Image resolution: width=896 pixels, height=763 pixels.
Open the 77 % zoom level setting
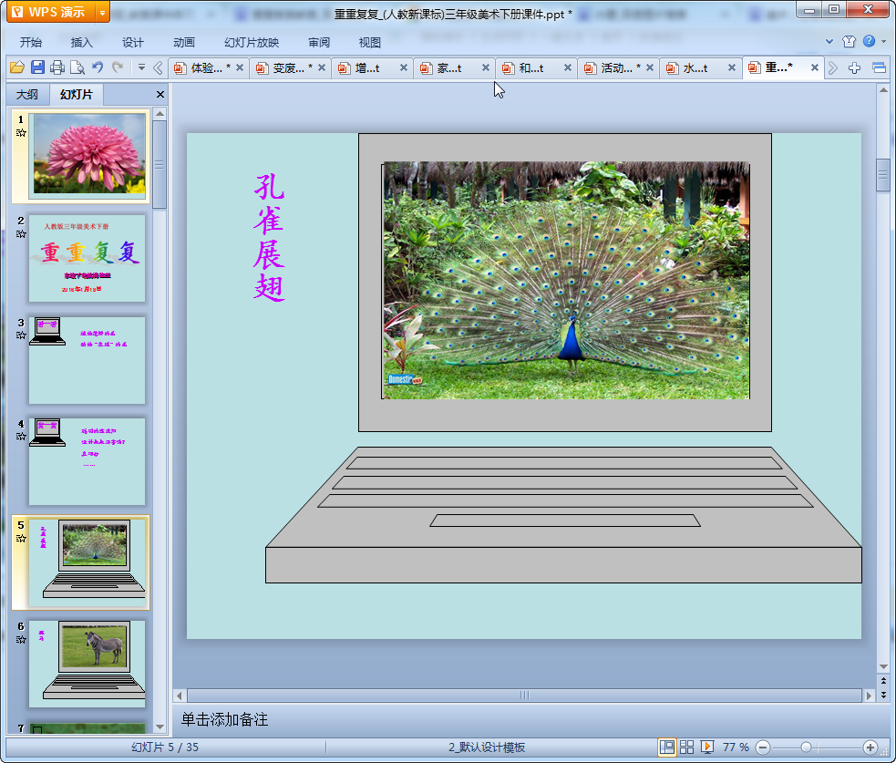[736, 747]
